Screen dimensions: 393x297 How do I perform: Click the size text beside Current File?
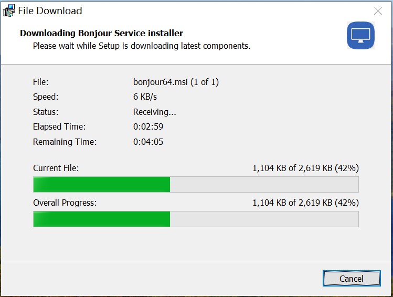pos(305,168)
